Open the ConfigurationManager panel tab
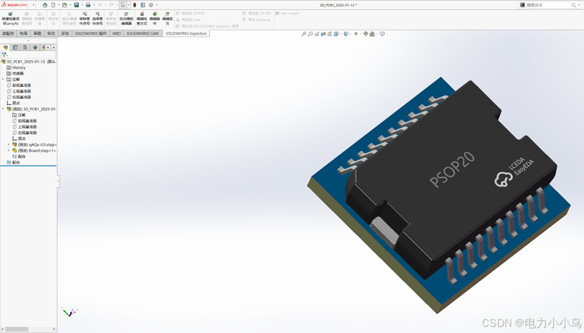Image resolution: width=584 pixels, height=333 pixels. coord(26,48)
